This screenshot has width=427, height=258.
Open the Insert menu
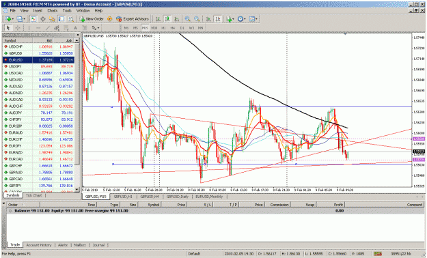(x=38, y=11)
